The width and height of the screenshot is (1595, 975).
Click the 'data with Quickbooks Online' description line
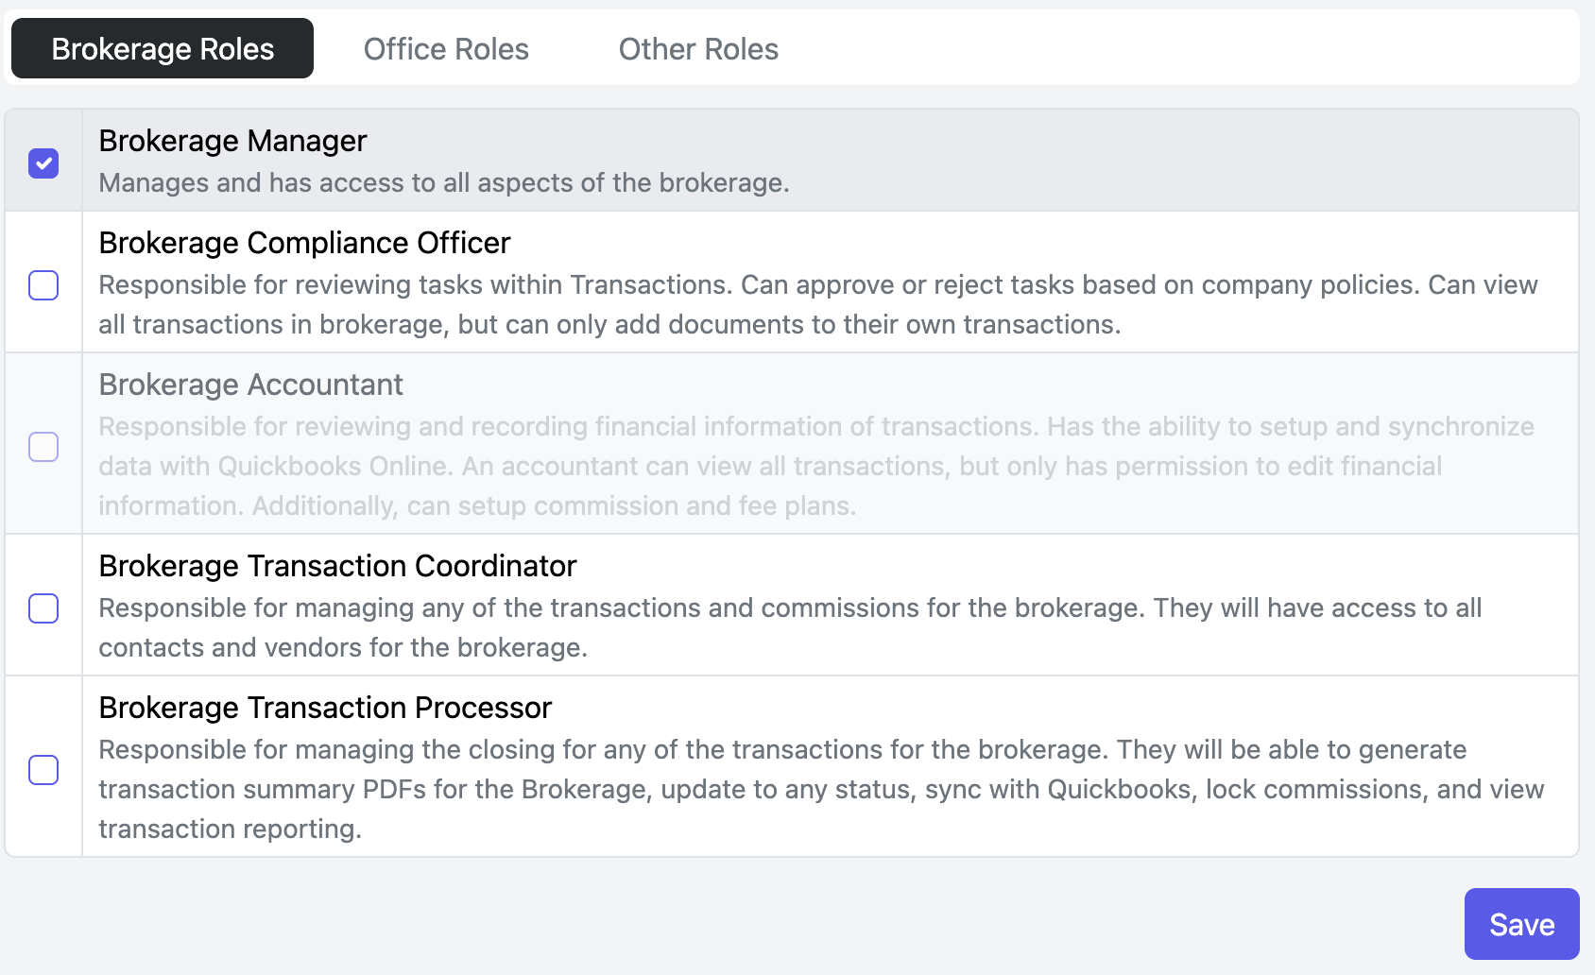[770, 466]
